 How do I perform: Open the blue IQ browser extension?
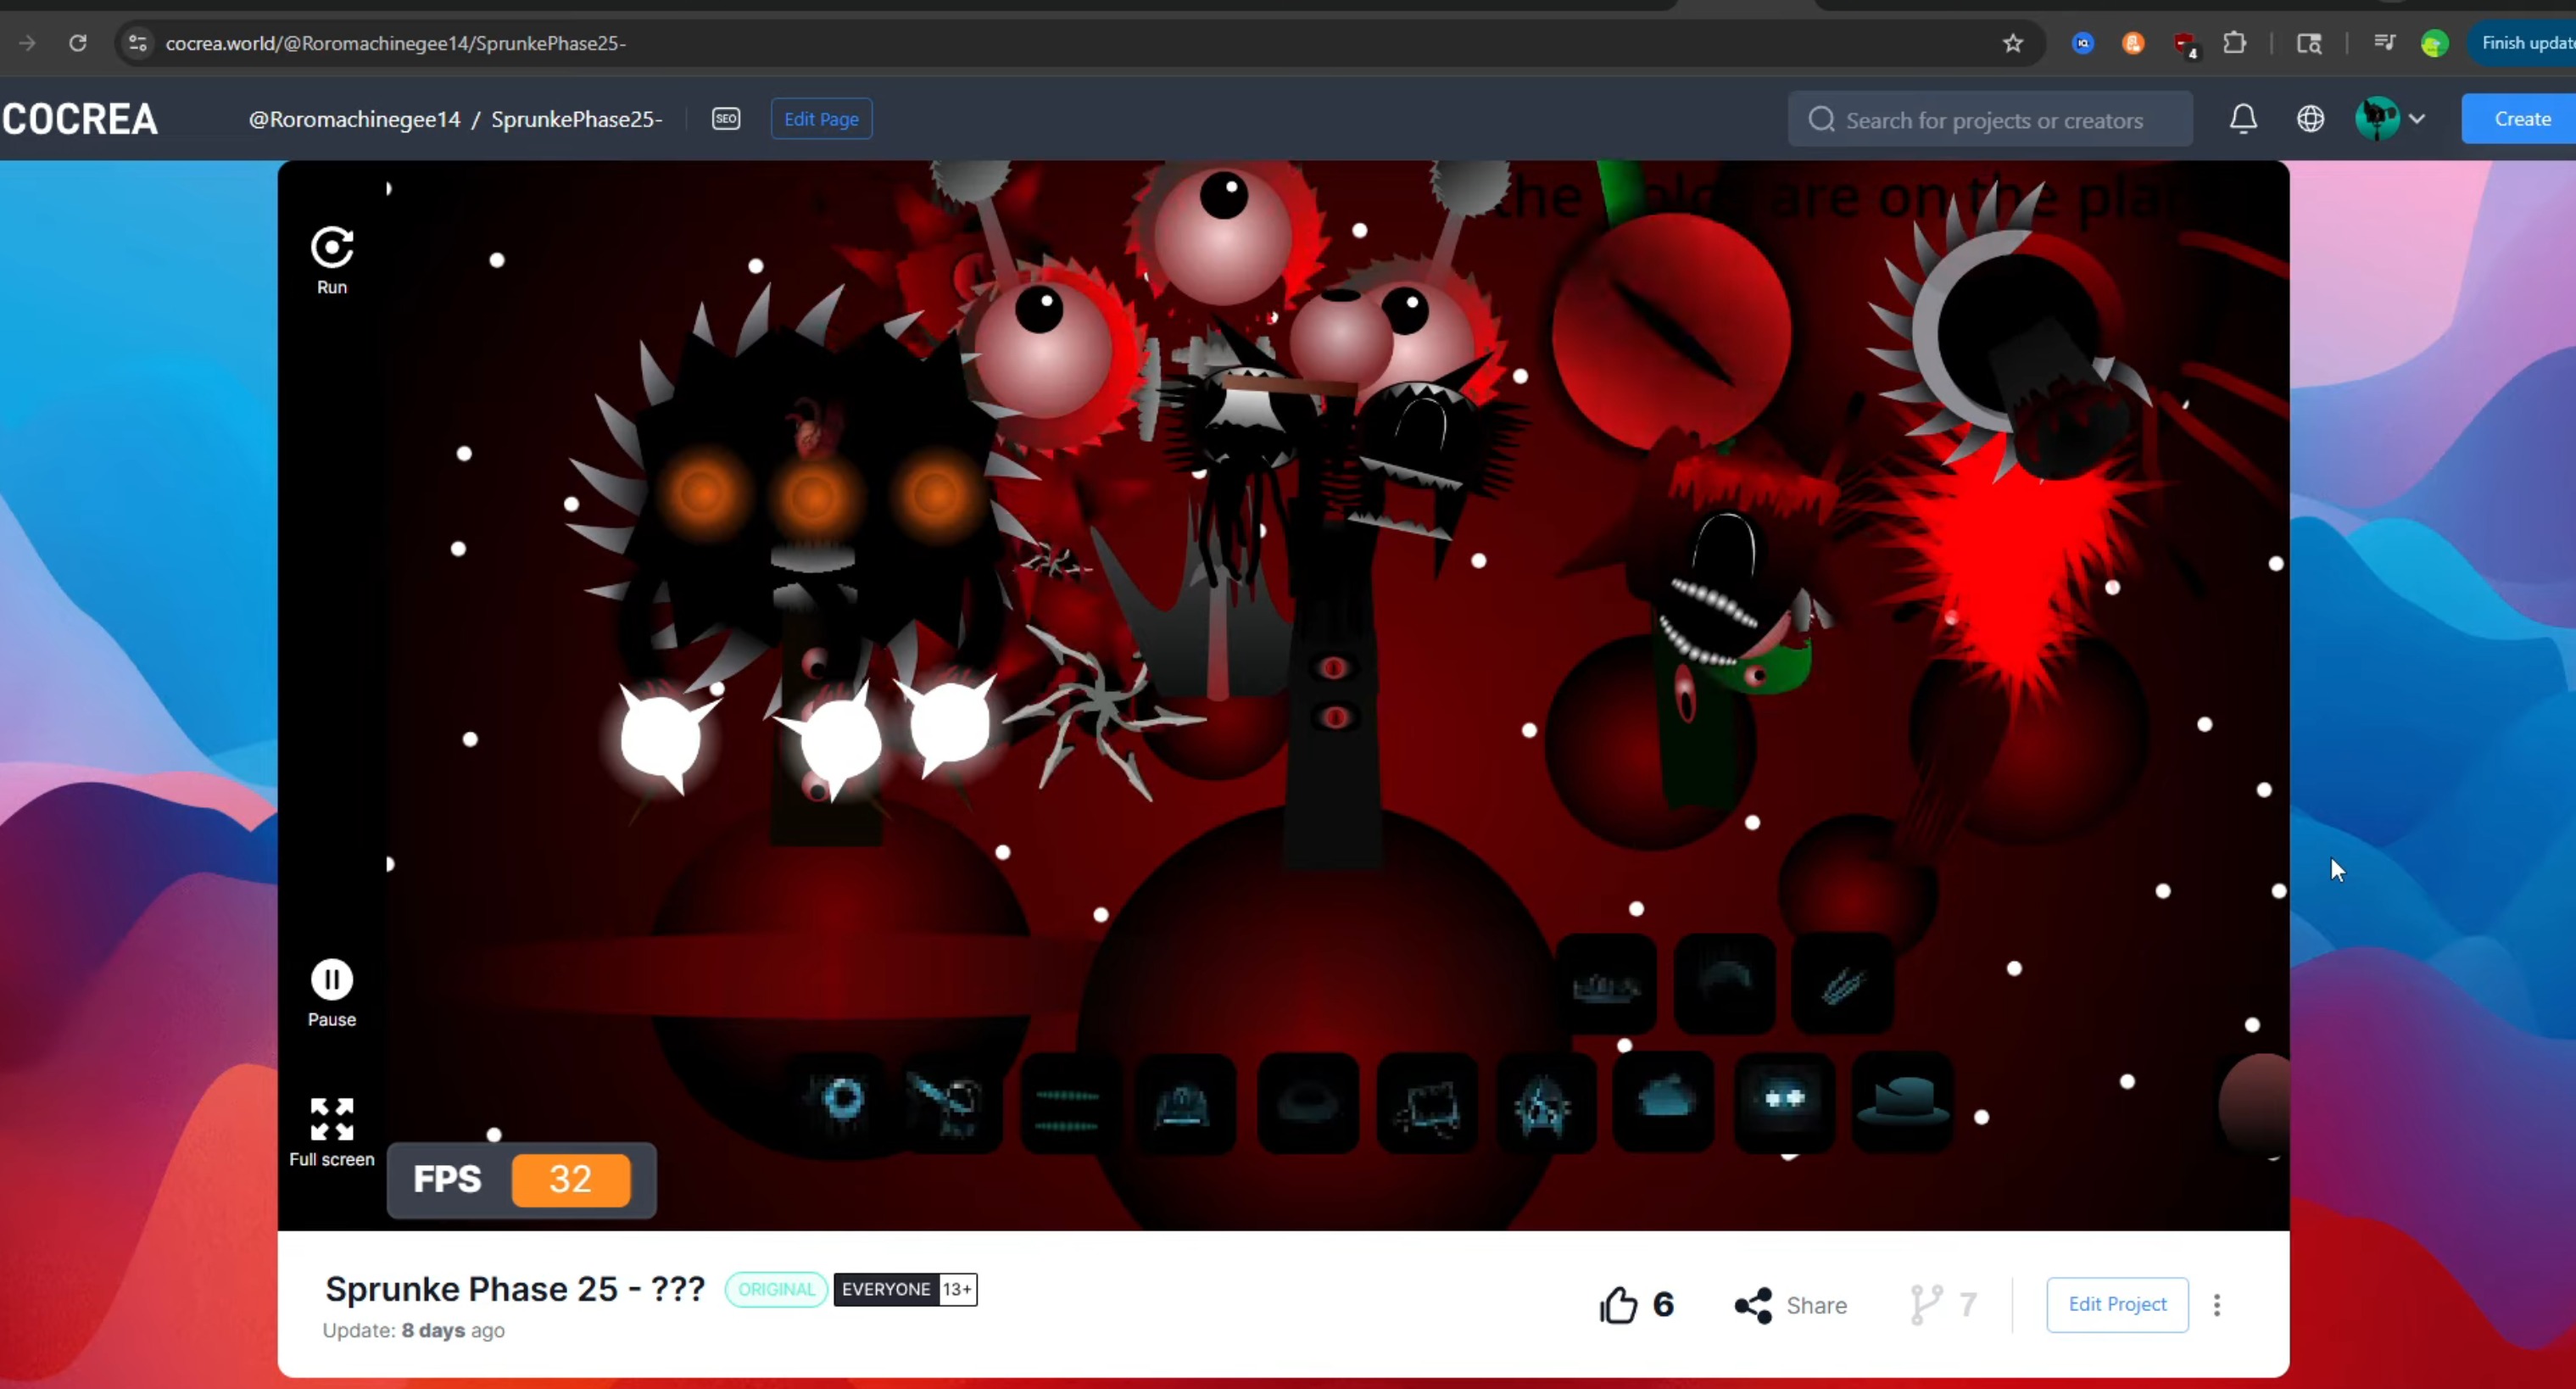click(x=2083, y=43)
